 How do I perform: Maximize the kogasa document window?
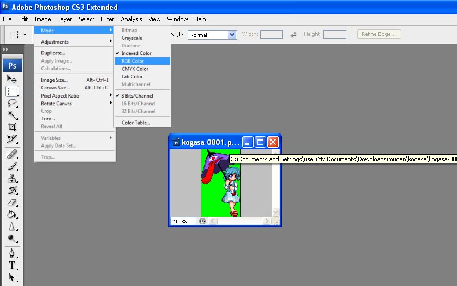pyautogui.click(x=260, y=142)
